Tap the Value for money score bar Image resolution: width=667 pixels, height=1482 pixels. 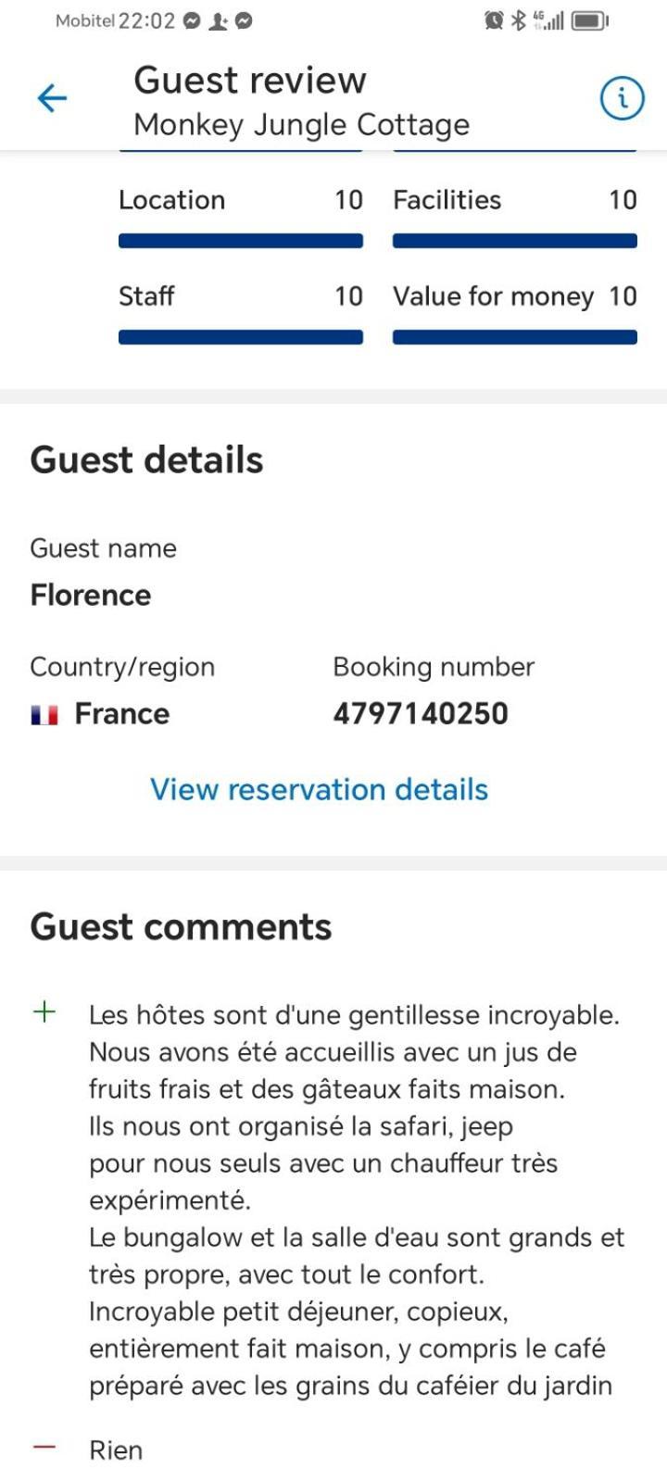tap(515, 337)
